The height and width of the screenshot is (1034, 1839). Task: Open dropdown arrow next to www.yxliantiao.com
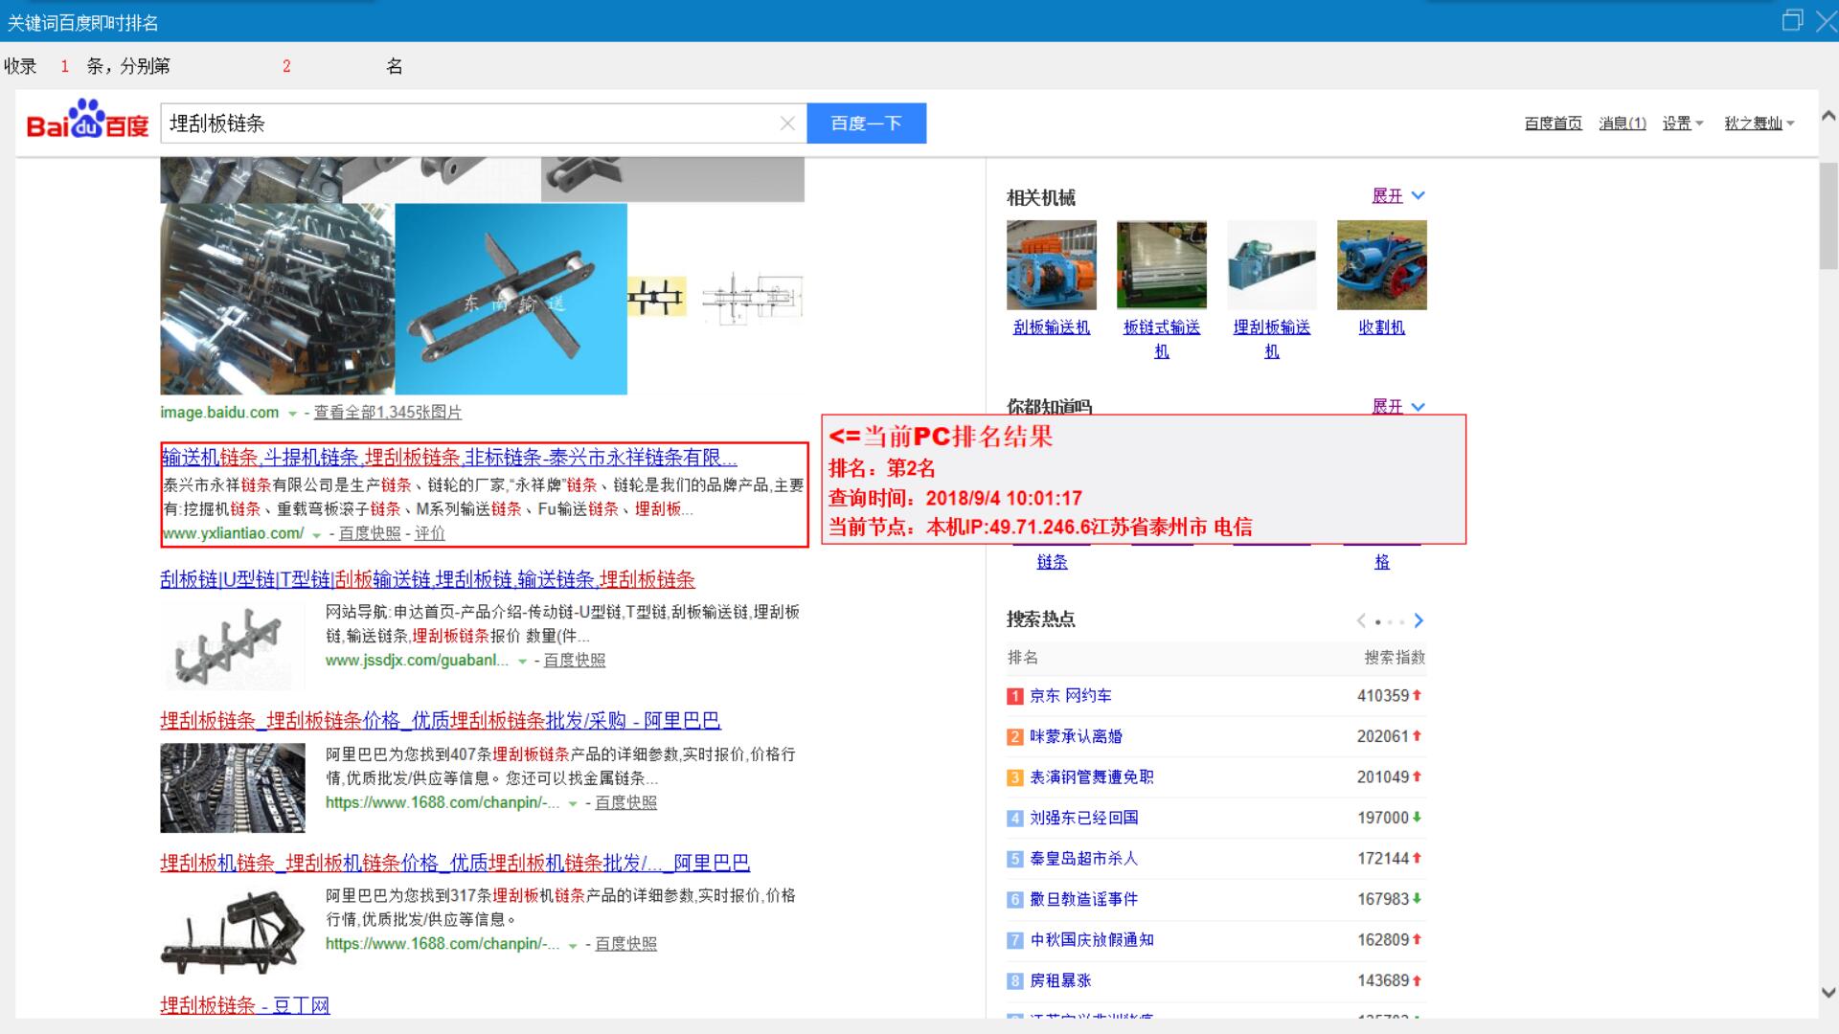316,534
